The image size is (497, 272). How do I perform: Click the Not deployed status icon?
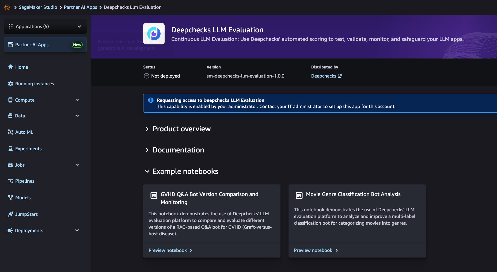(x=146, y=76)
